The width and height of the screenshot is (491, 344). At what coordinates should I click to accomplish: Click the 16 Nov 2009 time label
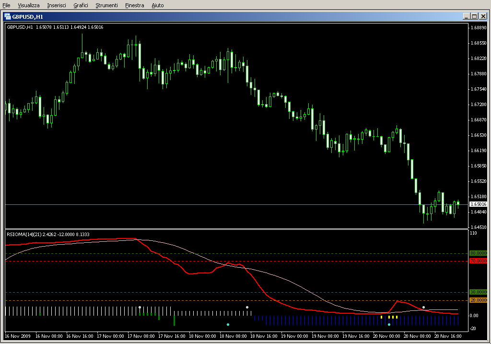click(x=18, y=336)
